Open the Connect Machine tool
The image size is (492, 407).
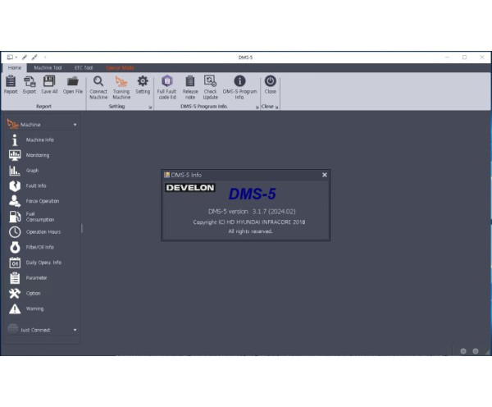pos(98,85)
